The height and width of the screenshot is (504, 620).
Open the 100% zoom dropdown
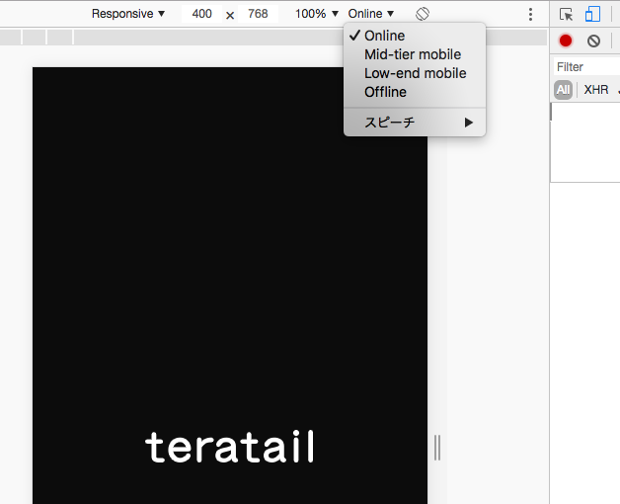tap(317, 14)
